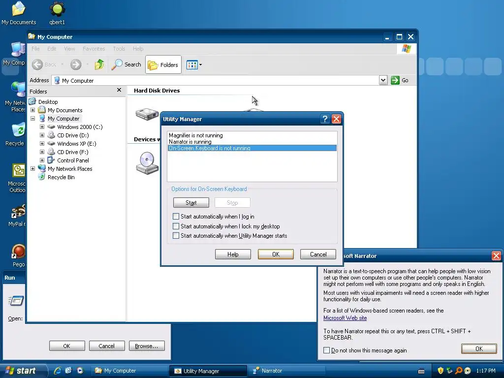Open the Help menu in My Computer

coord(138,49)
